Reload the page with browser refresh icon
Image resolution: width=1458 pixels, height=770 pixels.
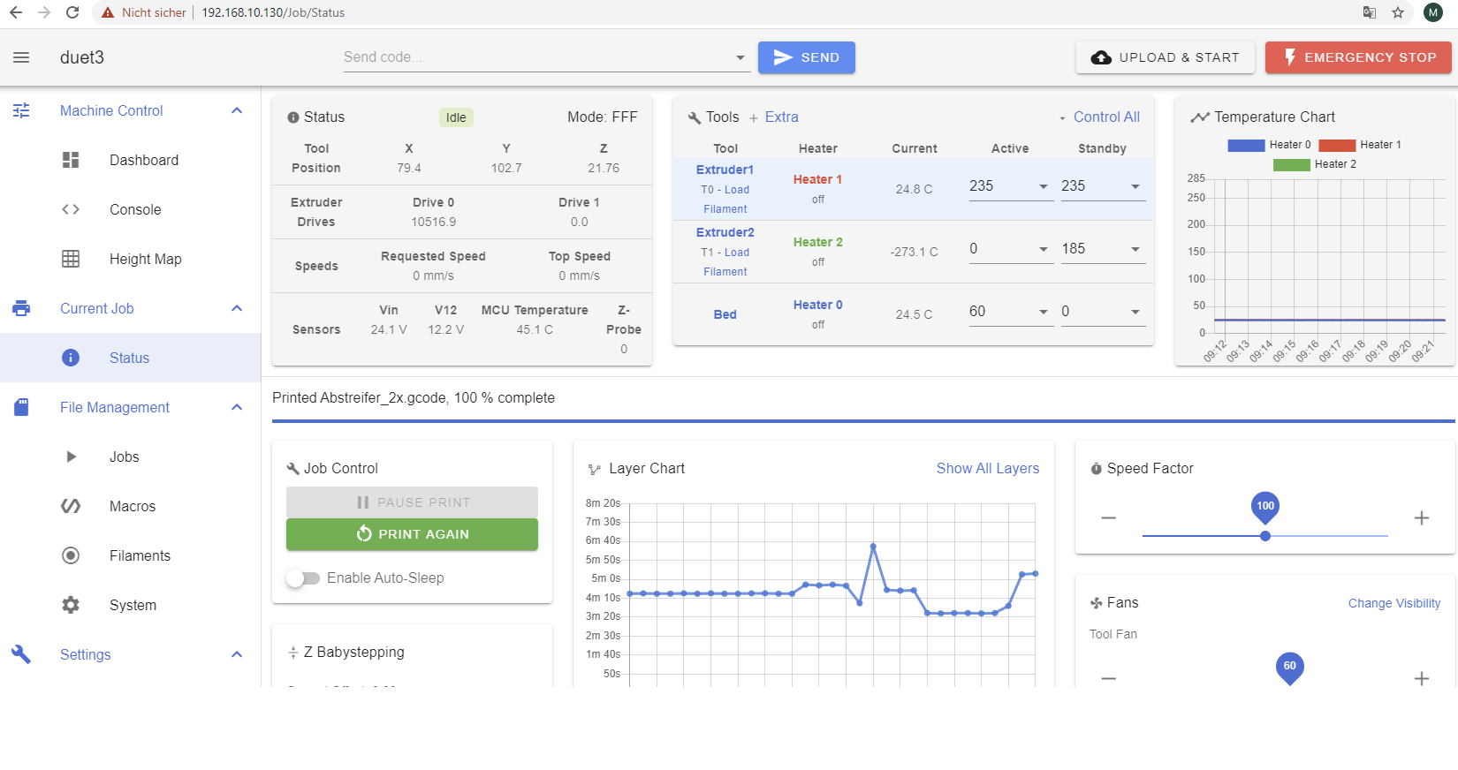click(x=72, y=12)
